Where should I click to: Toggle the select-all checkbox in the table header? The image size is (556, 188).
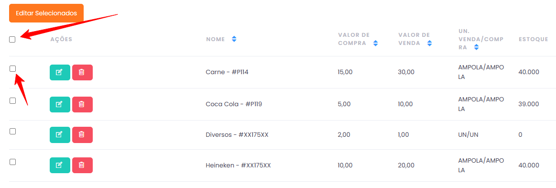click(x=12, y=39)
